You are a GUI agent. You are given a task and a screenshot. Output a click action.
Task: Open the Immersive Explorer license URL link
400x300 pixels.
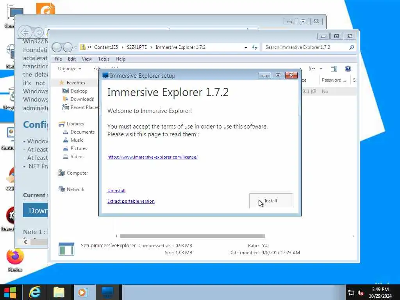(153, 157)
